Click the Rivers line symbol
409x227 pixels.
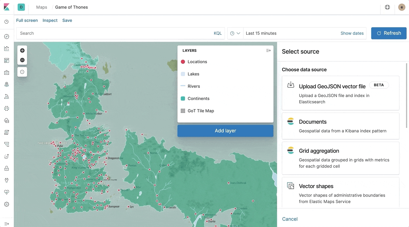[183, 86]
